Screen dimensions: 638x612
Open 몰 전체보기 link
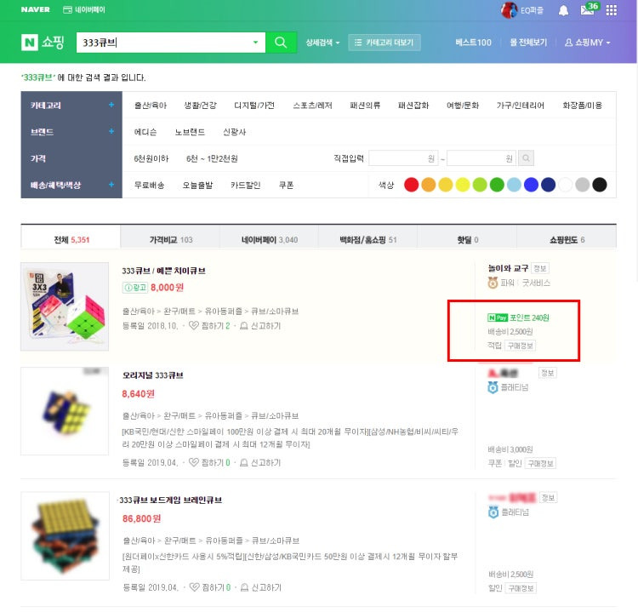point(528,43)
